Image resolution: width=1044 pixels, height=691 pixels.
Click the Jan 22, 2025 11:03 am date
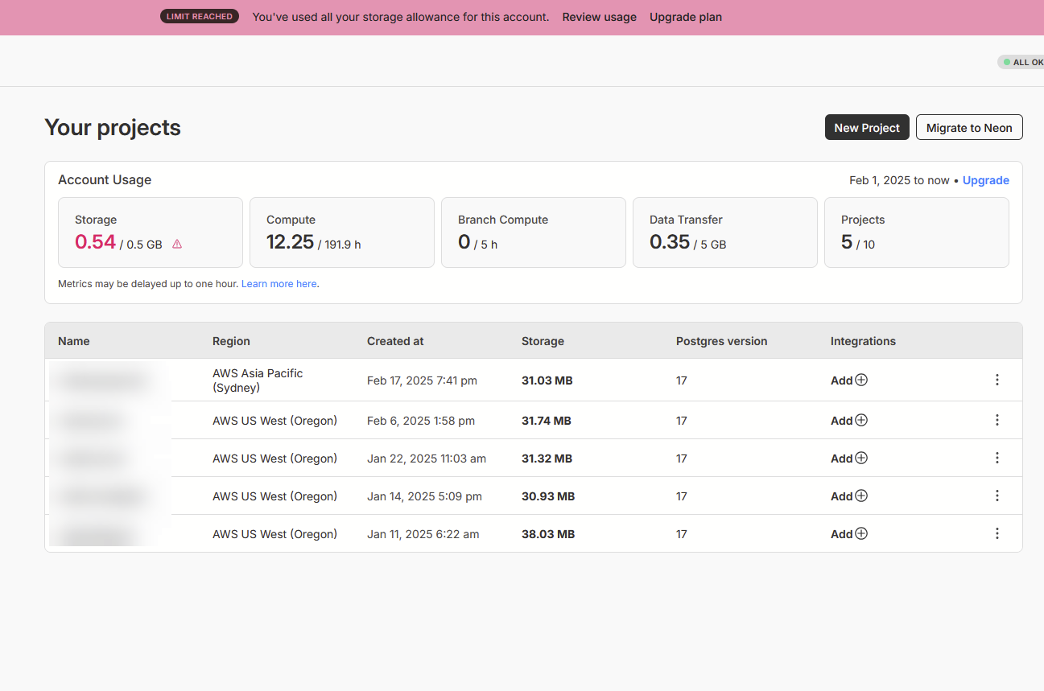coord(427,459)
